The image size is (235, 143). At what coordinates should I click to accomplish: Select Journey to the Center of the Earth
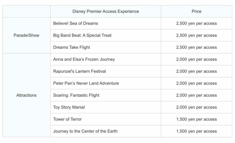(85, 131)
